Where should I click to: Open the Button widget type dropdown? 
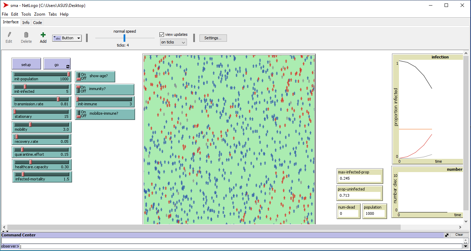tap(67, 38)
